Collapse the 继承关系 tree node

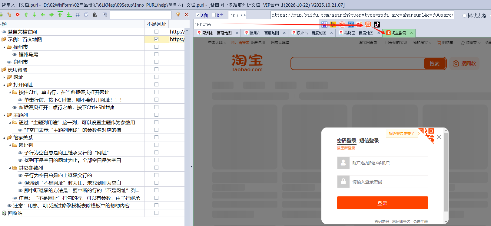click(x=4, y=138)
